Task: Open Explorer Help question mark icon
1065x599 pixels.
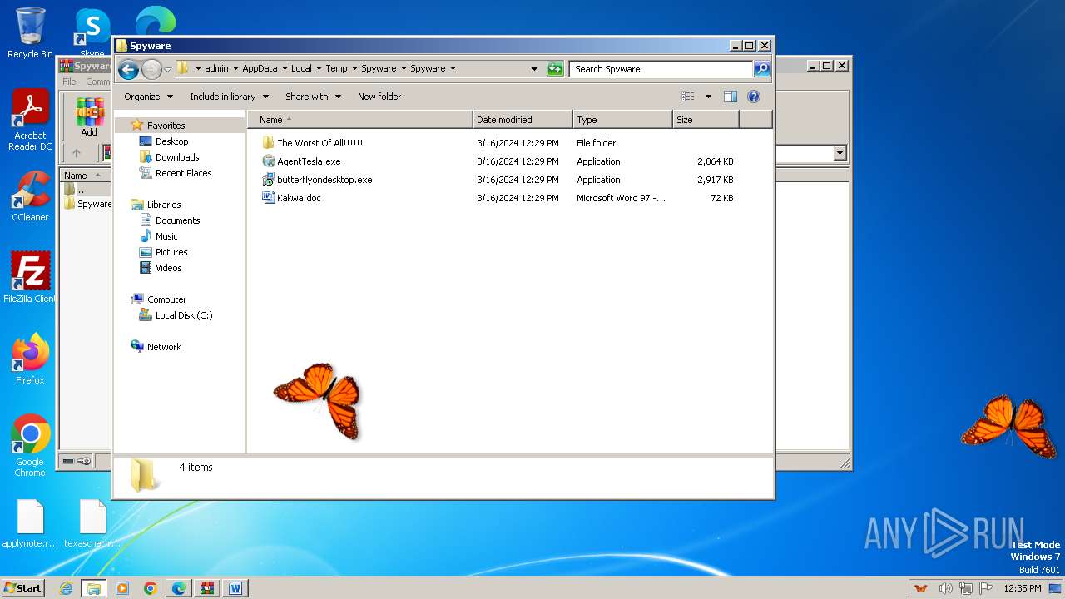Action: [x=754, y=97]
